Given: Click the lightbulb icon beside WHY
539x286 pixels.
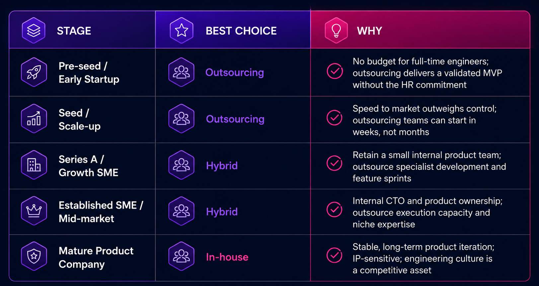Looking at the screenshot, I should click(336, 31).
